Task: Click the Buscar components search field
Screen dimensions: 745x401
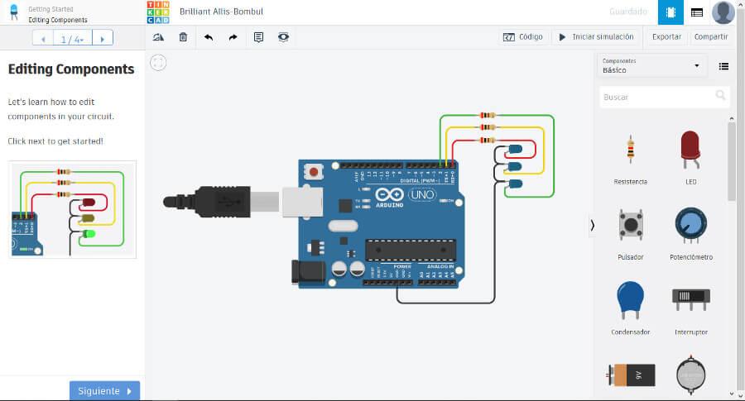Action: point(658,97)
